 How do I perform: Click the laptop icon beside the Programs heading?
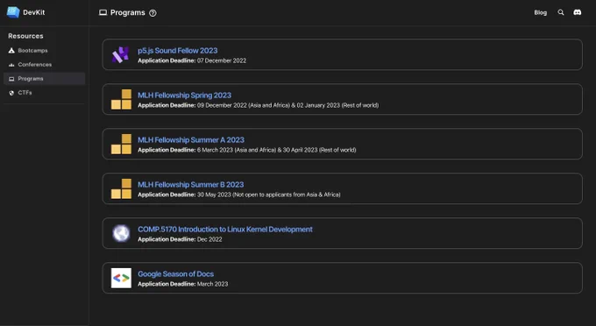tap(103, 13)
